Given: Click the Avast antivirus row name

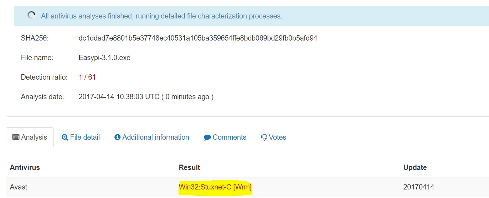Looking at the screenshot, I should 19,187.
